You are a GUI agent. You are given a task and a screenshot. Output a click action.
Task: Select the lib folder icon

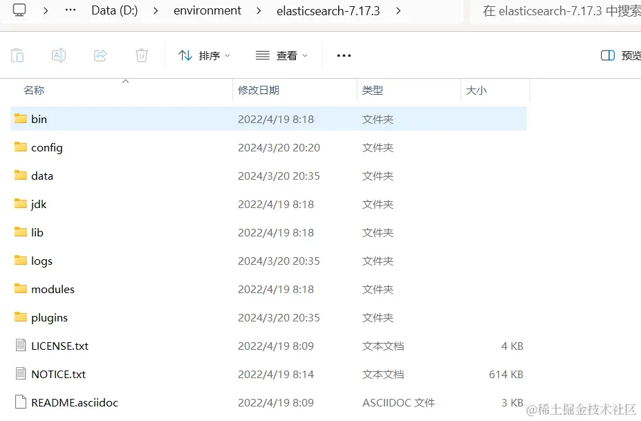pos(21,232)
